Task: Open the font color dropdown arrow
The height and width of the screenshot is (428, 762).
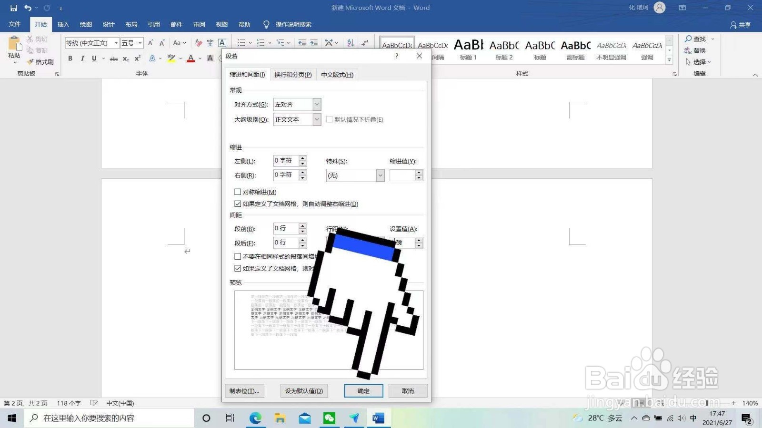Action: tap(200, 58)
